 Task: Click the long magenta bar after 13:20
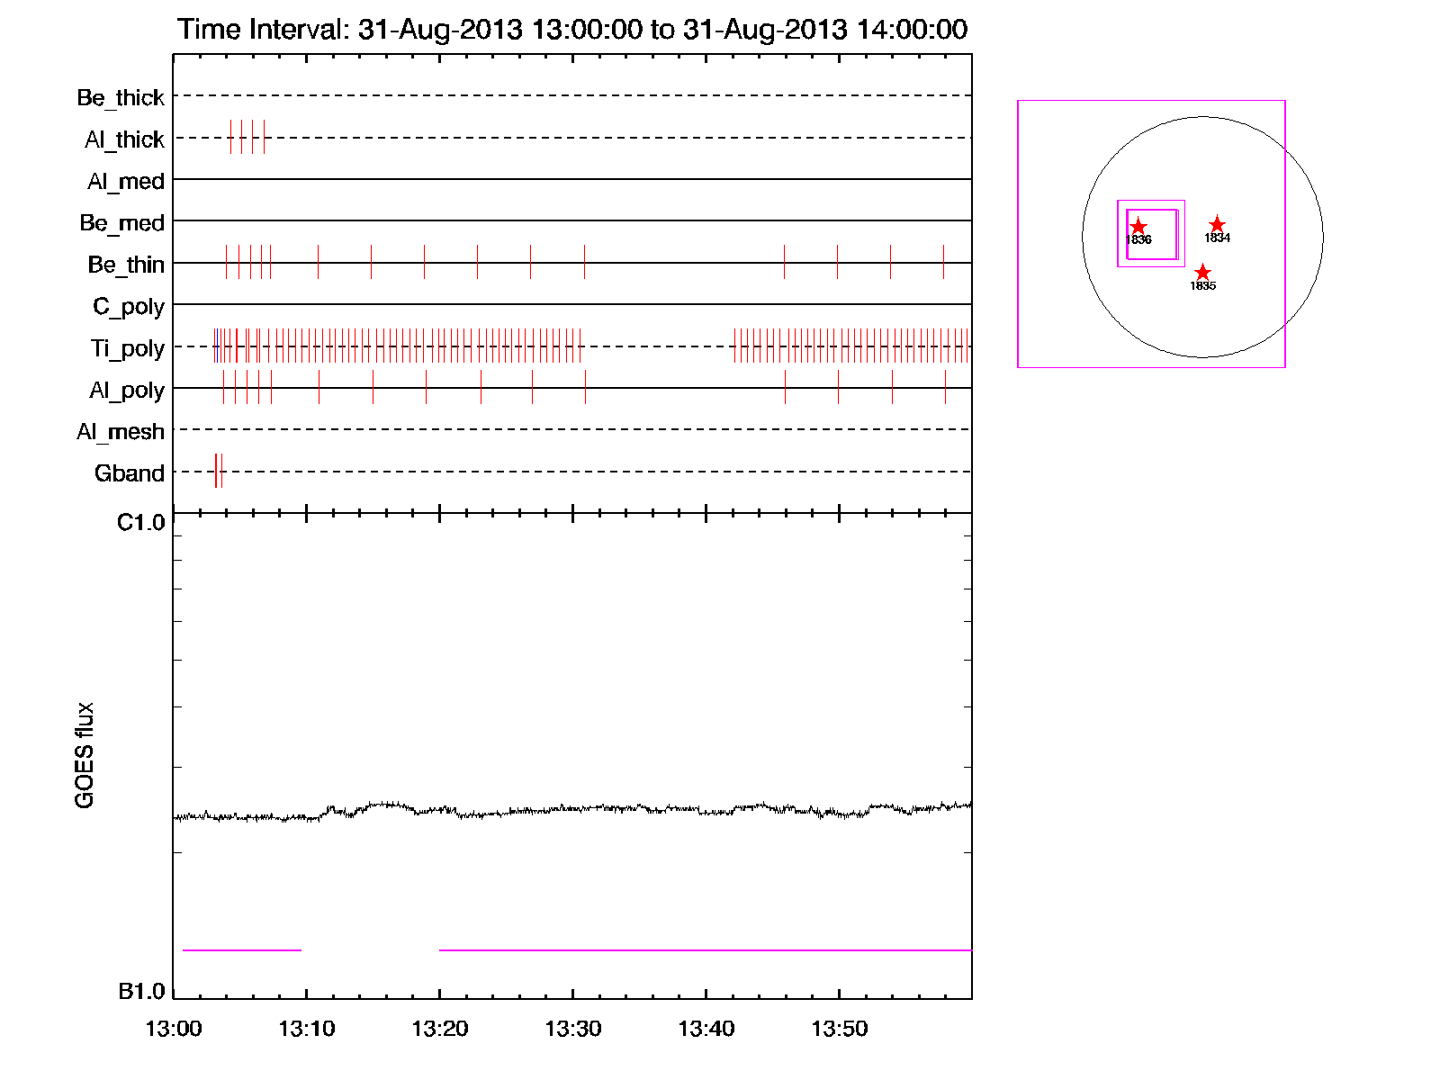coord(705,949)
